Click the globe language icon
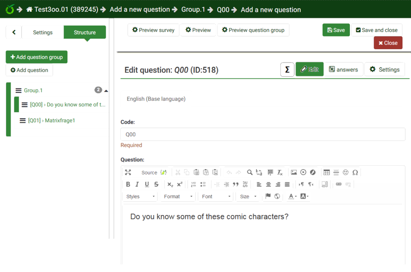Screen dimensions: 411x272 pyautogui.click(x=277, y=196)
